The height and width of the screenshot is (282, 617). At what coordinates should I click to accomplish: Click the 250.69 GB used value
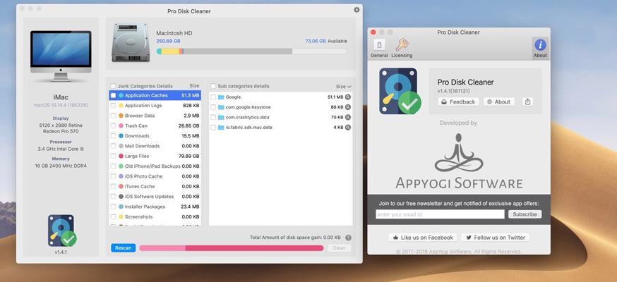[168, 41]
